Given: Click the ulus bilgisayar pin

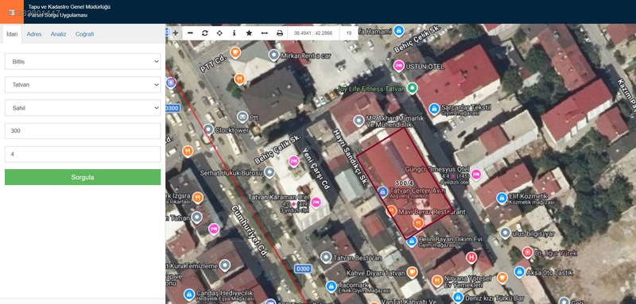Looking at the screenshot, I should coord(505,233).
